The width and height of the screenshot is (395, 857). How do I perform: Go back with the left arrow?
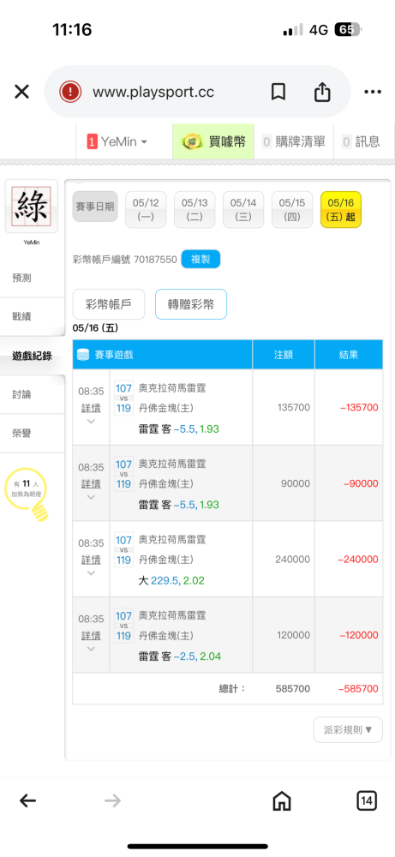28,801
